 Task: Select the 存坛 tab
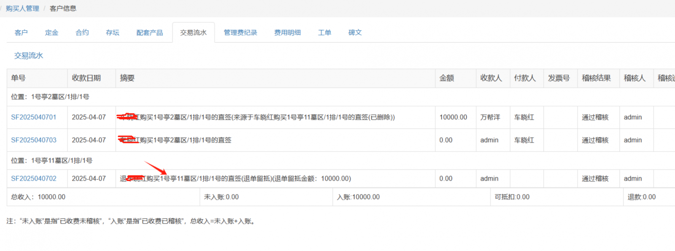point(113,32)
